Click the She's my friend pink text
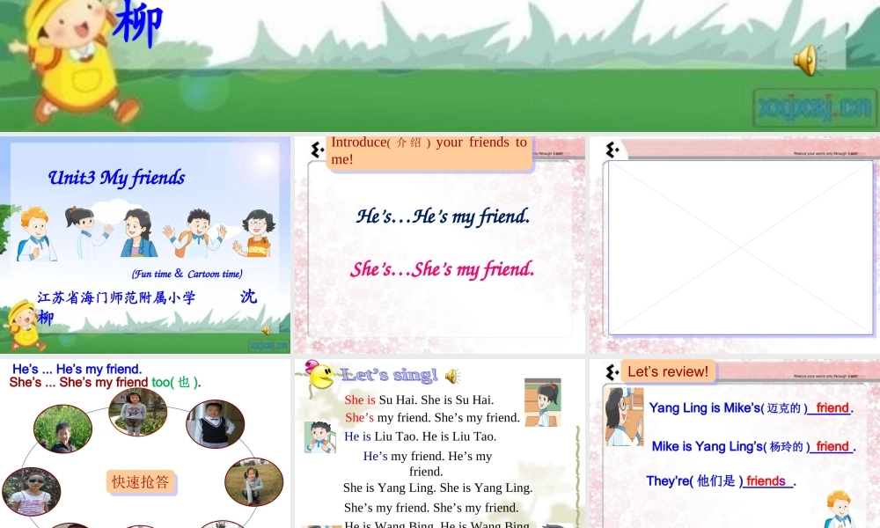 442,270
